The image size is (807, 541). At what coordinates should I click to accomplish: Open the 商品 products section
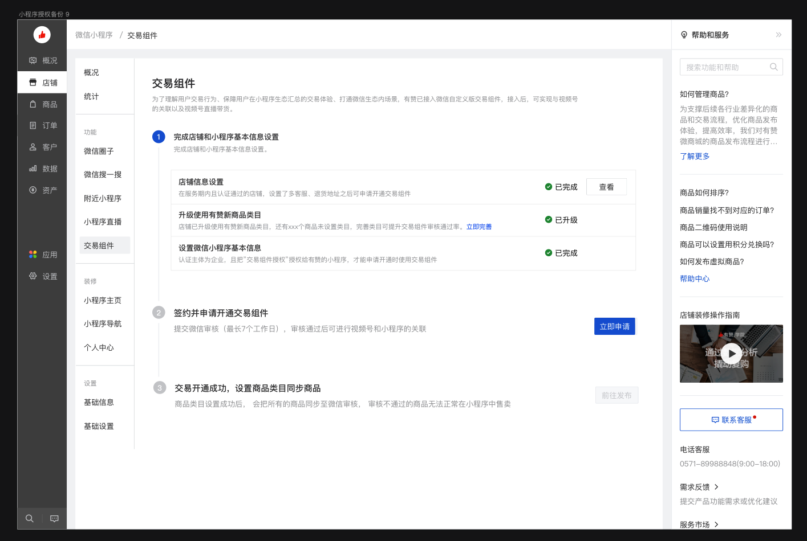[43, 104]
